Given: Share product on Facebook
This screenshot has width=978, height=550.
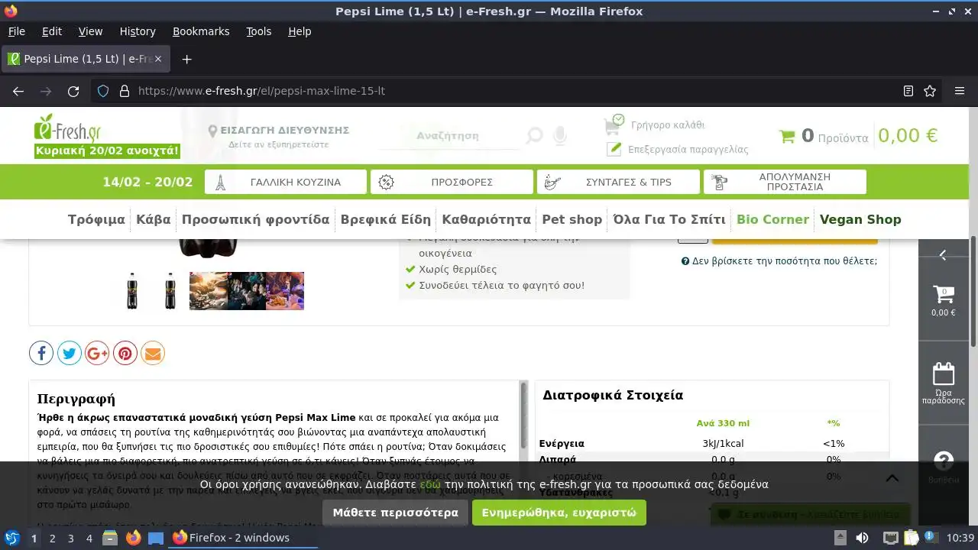Looking at the screenshot, I should click(x=41, y=353).
